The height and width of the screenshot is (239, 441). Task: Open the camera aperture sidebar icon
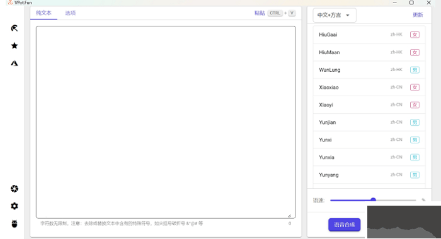[x=14, y=189]
